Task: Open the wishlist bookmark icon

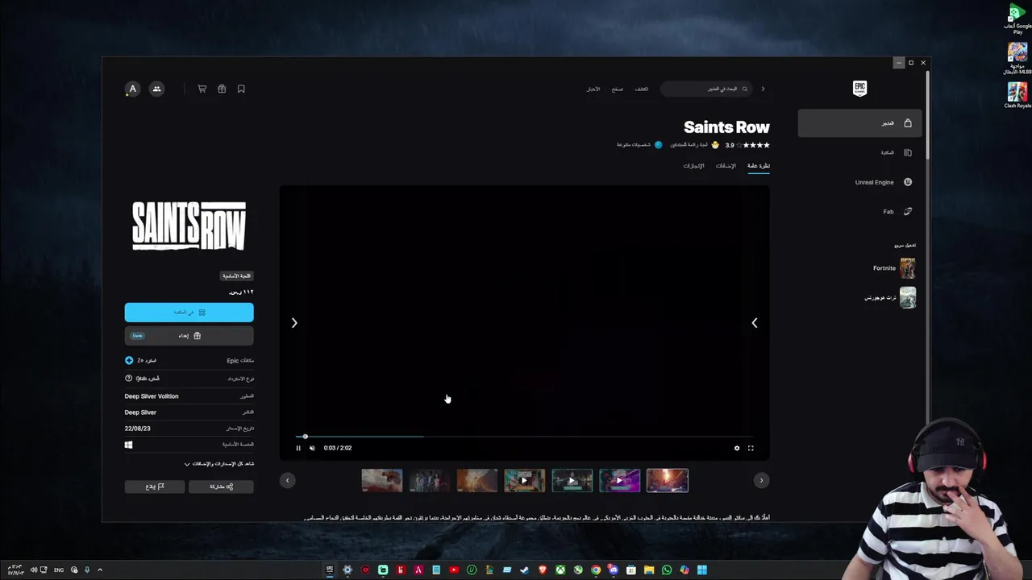Action: (241, 89)
